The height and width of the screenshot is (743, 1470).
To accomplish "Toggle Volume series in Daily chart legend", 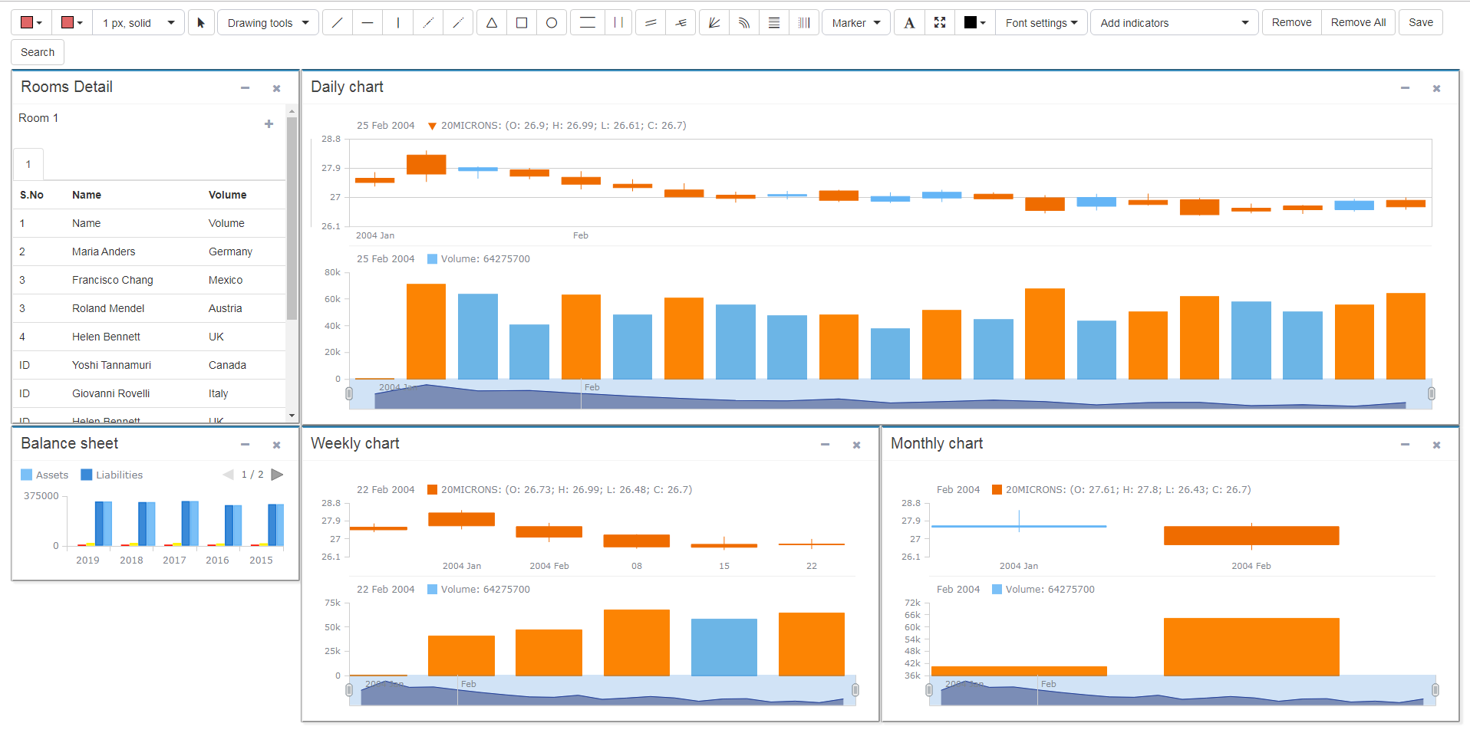I will point(478,259).
